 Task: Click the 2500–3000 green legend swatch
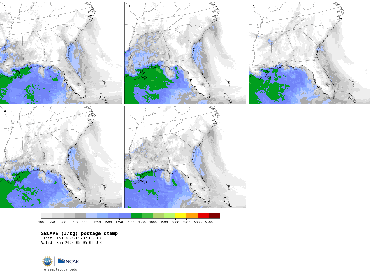click(x=147, y=216)
